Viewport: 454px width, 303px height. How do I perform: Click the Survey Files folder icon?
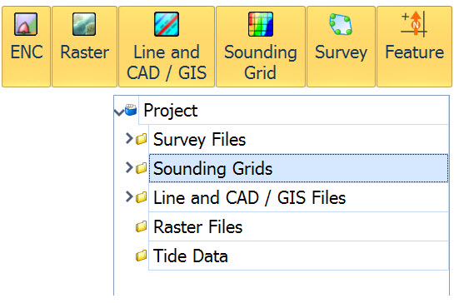[142, 139]
